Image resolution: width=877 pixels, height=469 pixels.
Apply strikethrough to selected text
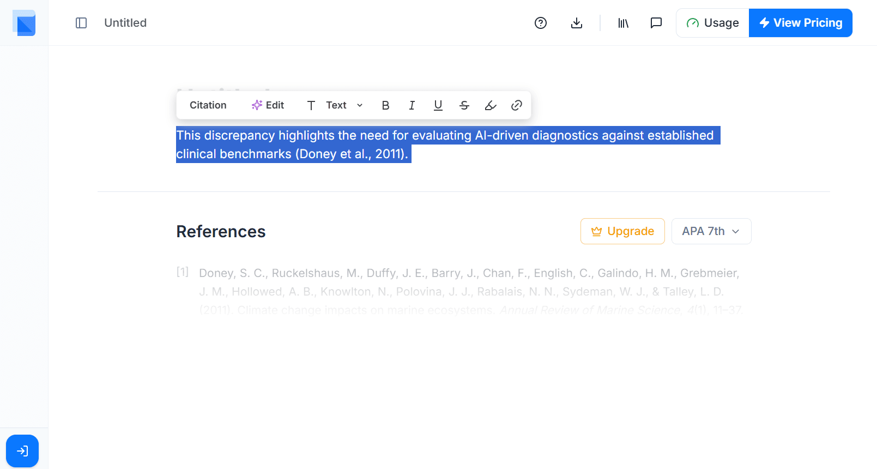pyautogui.click(x=464, y=105)
